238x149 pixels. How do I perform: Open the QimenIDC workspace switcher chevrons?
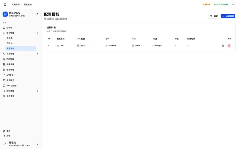[x=37, y=14]
